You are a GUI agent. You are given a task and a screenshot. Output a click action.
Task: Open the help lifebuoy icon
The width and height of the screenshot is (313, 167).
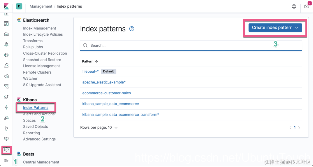[x=294, y=6]
